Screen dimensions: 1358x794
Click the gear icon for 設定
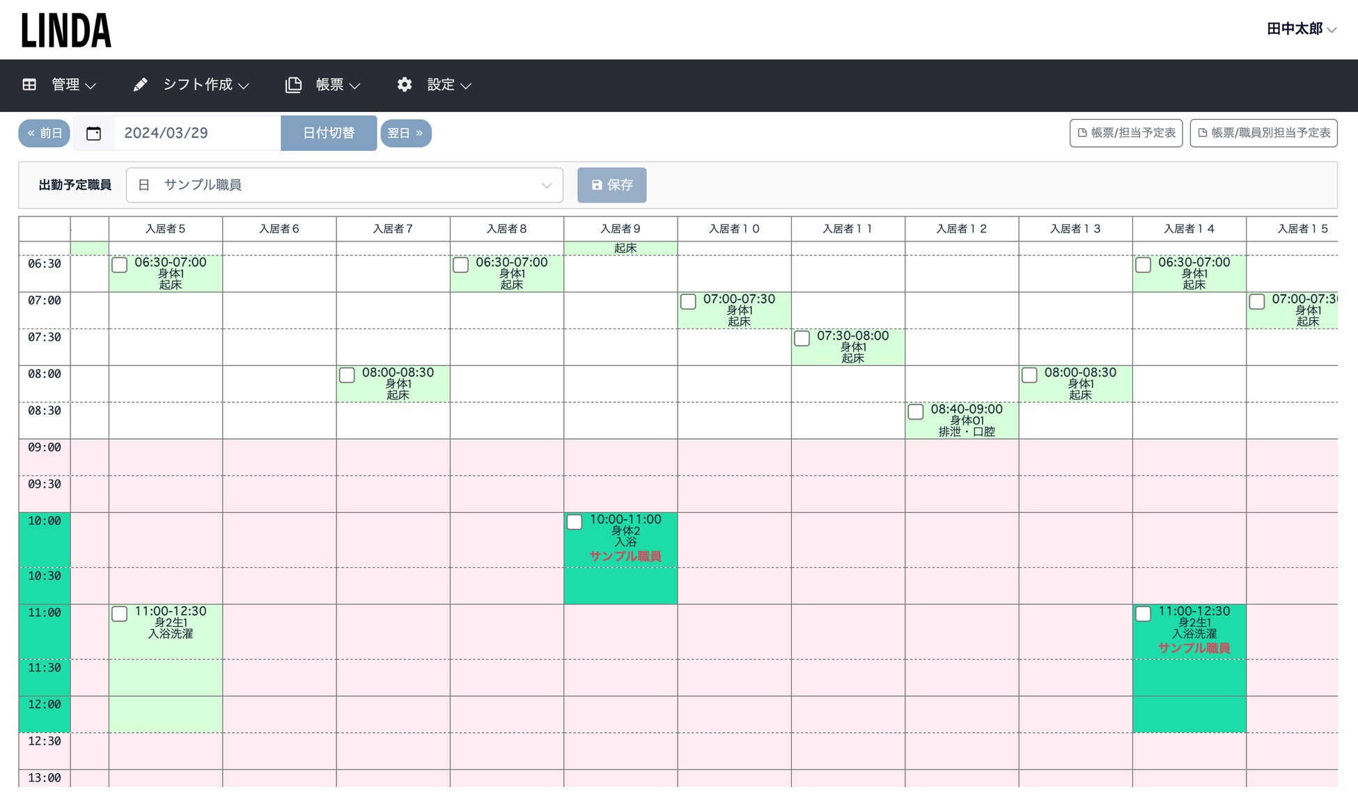[x=405, y=85]
